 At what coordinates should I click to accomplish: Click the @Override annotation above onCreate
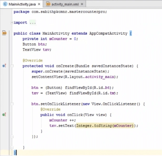tap(33, 60)
